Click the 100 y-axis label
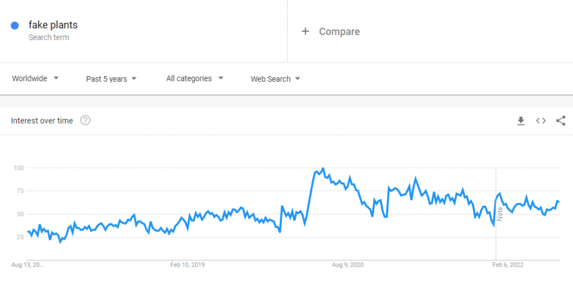This screenshot has height=303, width=573. (x=18, y=168)
